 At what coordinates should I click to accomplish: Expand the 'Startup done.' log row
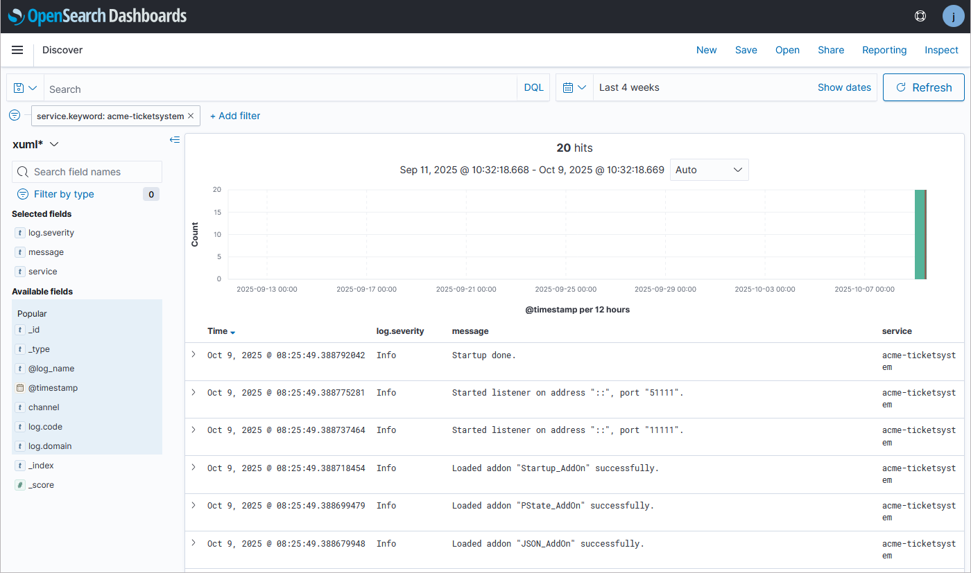(x=194, y=355)
